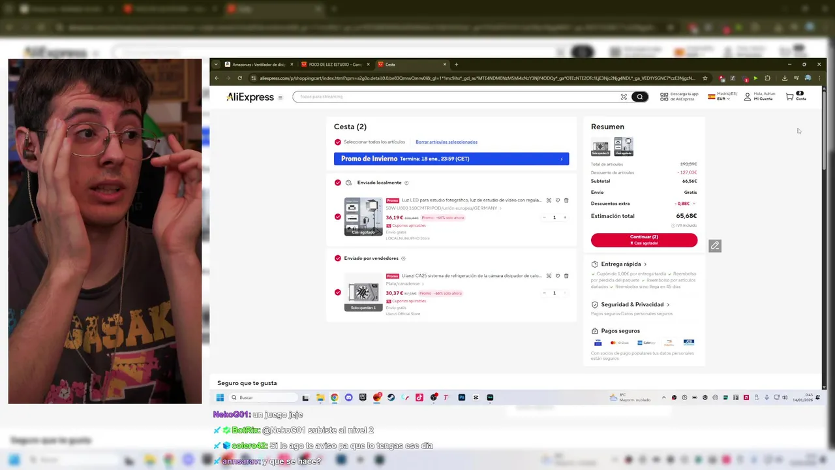
Task: Open the Windows Start menu
Action: coord(220,398)
